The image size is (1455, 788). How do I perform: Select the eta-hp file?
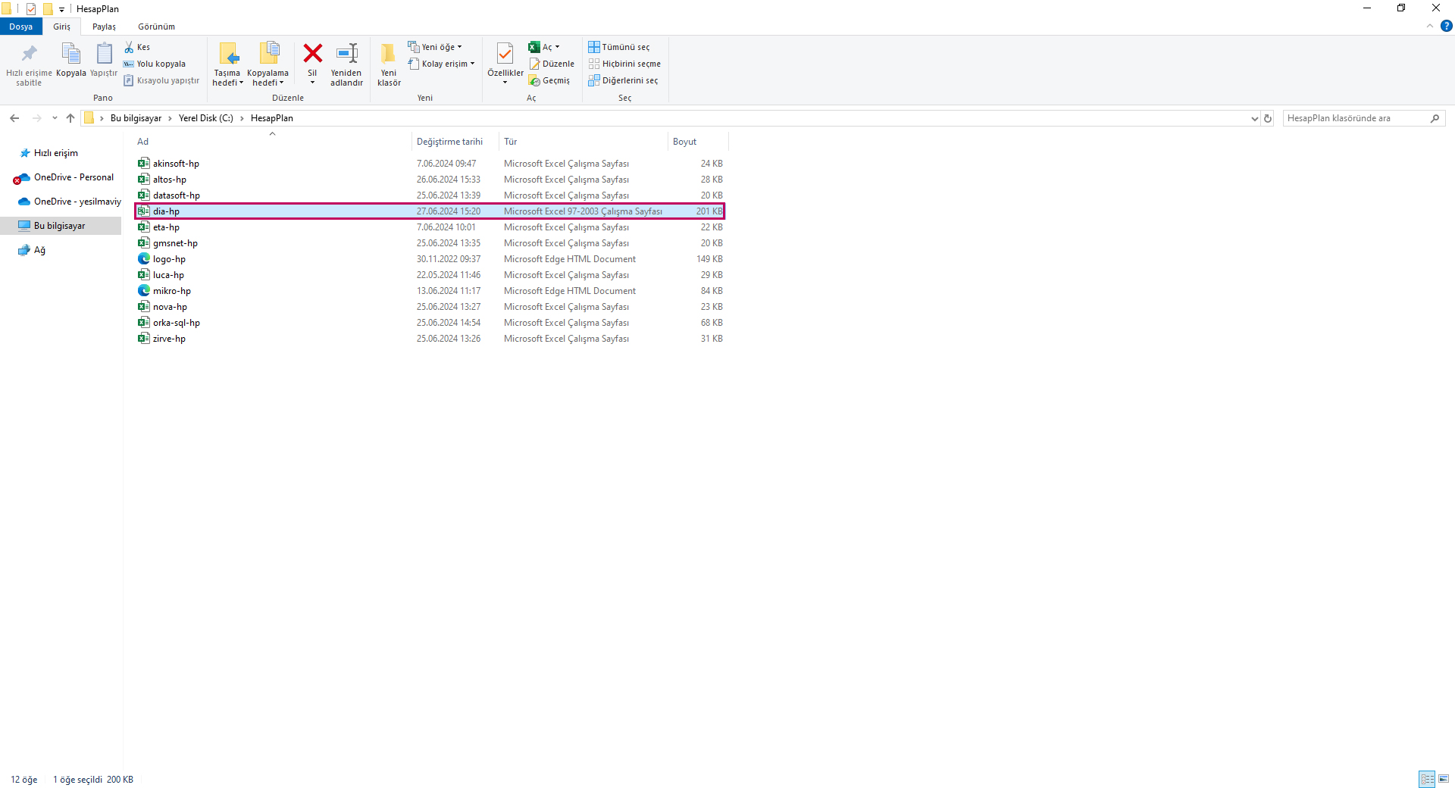tap(430, 227)
